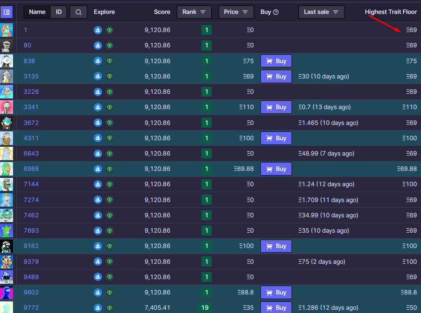Click green eye icon for ID 6643
Screen dimensions: 421x313
[110, 154]
